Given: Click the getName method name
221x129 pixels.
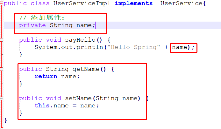Looking at the screenshot, I should pos(86,69).
